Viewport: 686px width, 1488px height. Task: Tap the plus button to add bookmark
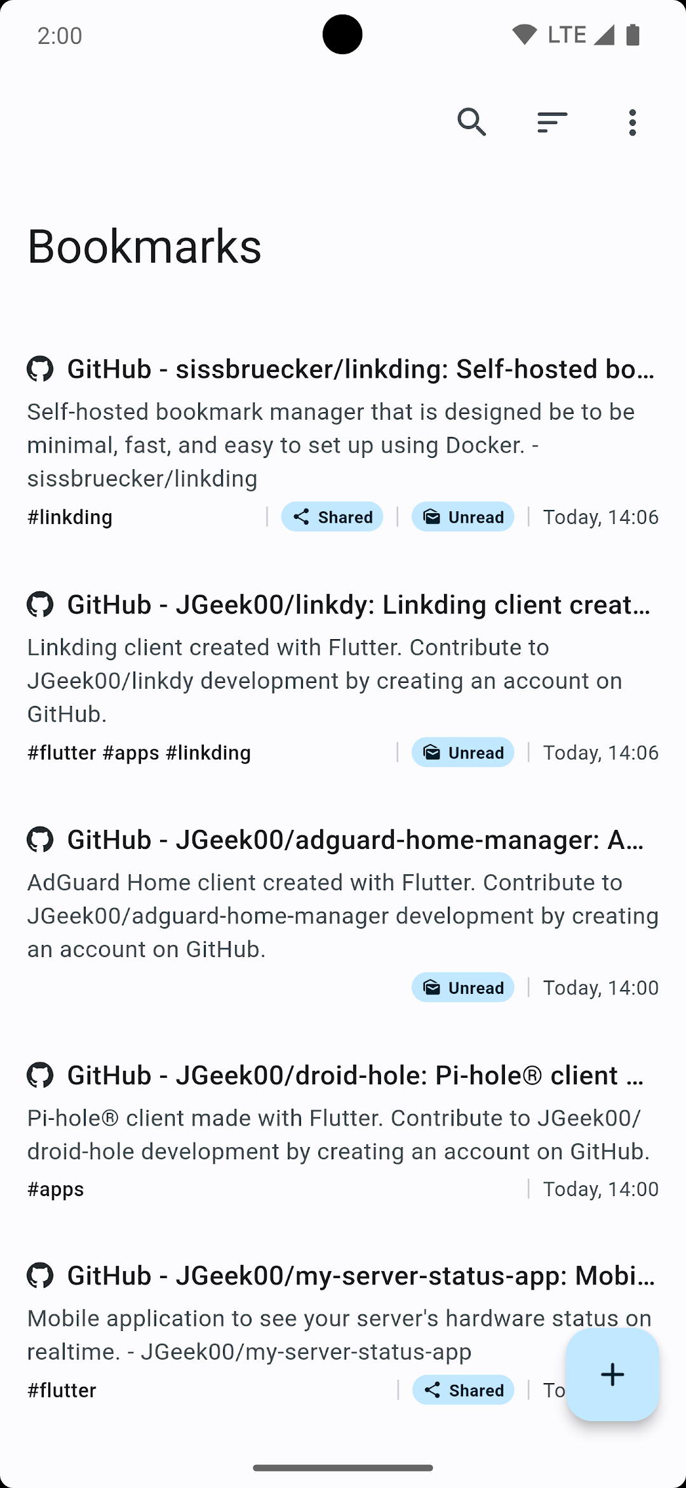pyautogui.click(x=612, y=1374)
